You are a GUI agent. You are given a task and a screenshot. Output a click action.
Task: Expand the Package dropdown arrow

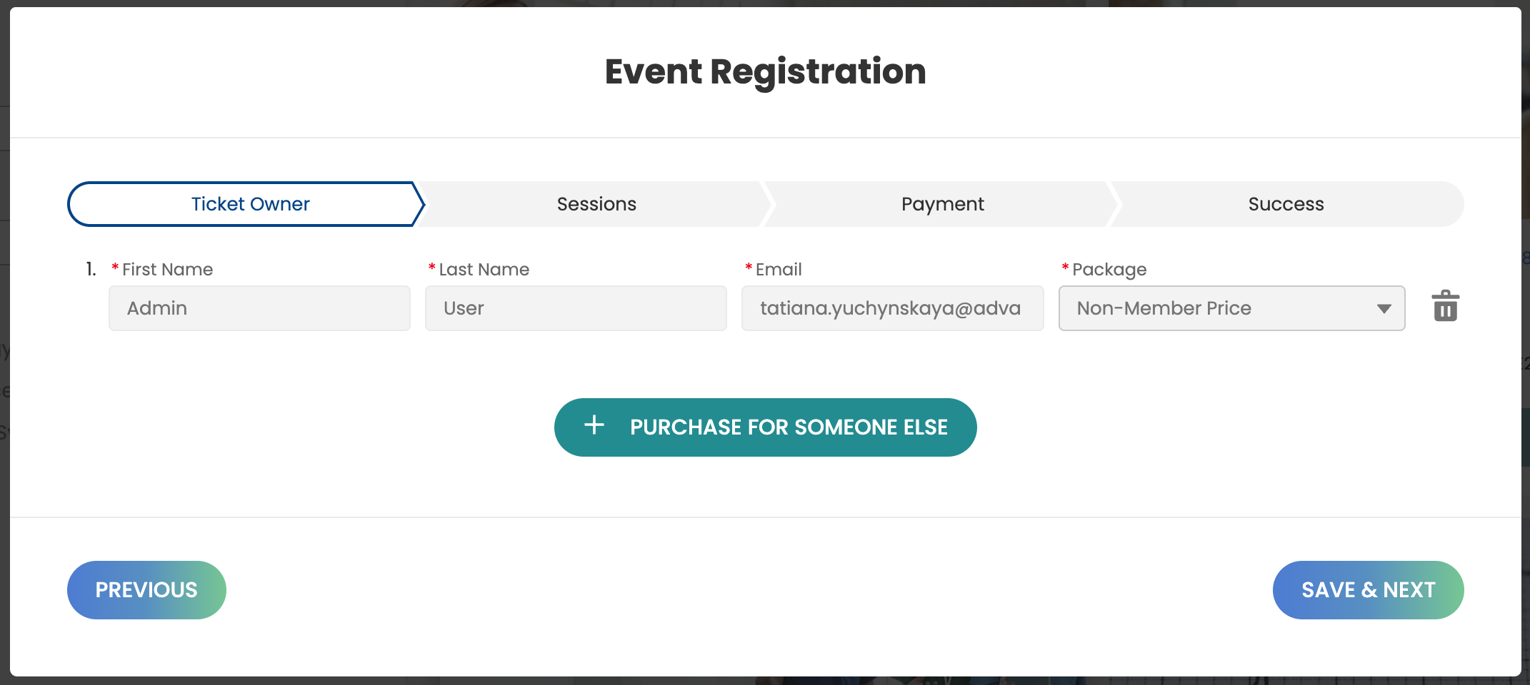tap(1384, 309)
